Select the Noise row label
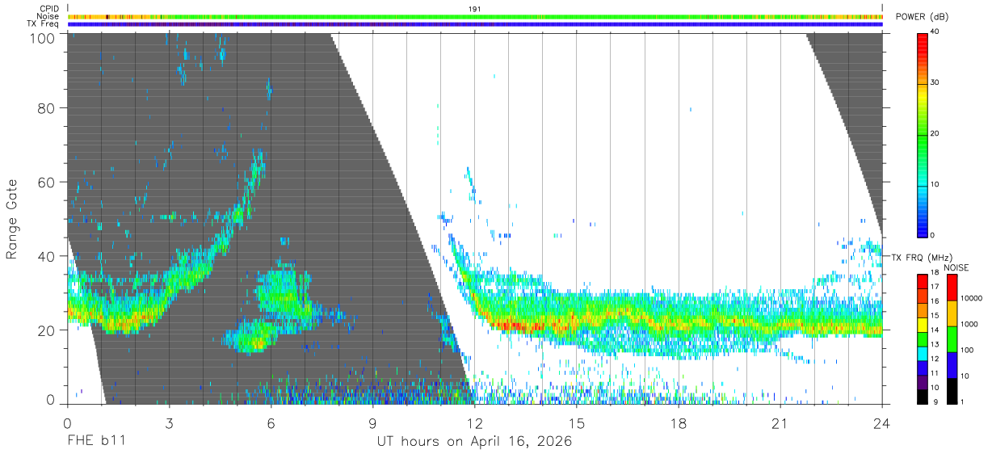 coord(48,16)
